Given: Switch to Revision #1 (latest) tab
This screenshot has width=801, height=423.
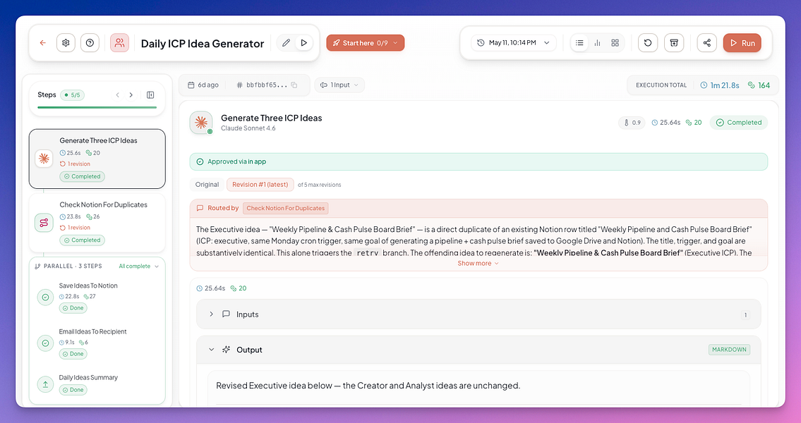Looking at the screenshot, I should point(260,185).
